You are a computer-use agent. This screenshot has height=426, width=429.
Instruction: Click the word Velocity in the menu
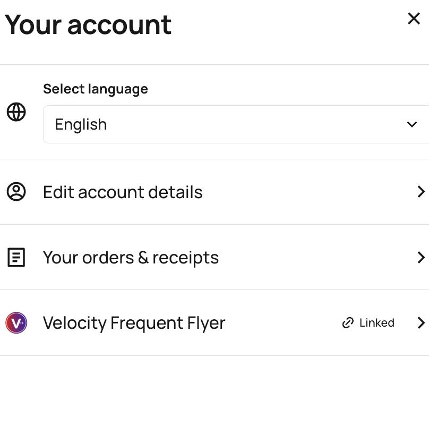pos(75,323)
